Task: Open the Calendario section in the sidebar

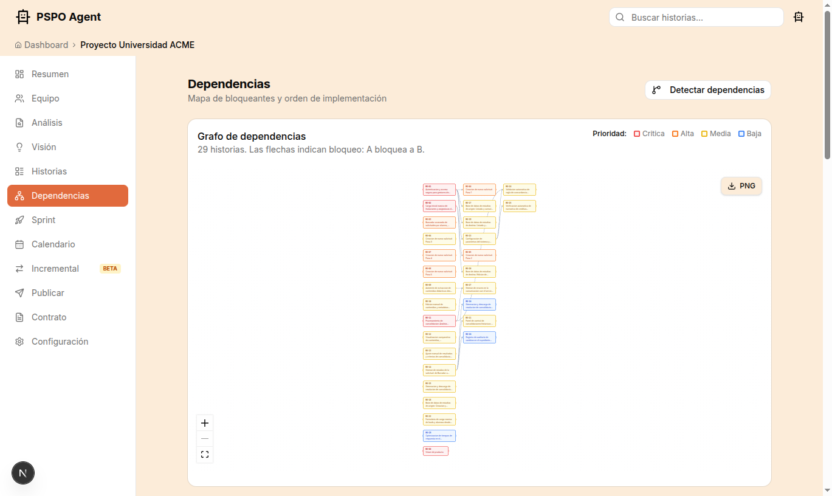Action: [x=52, y=244]
